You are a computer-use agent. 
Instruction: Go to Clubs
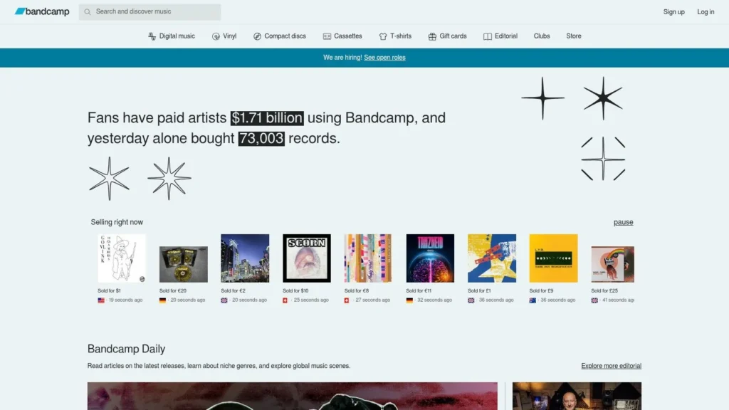pos(542,36)
